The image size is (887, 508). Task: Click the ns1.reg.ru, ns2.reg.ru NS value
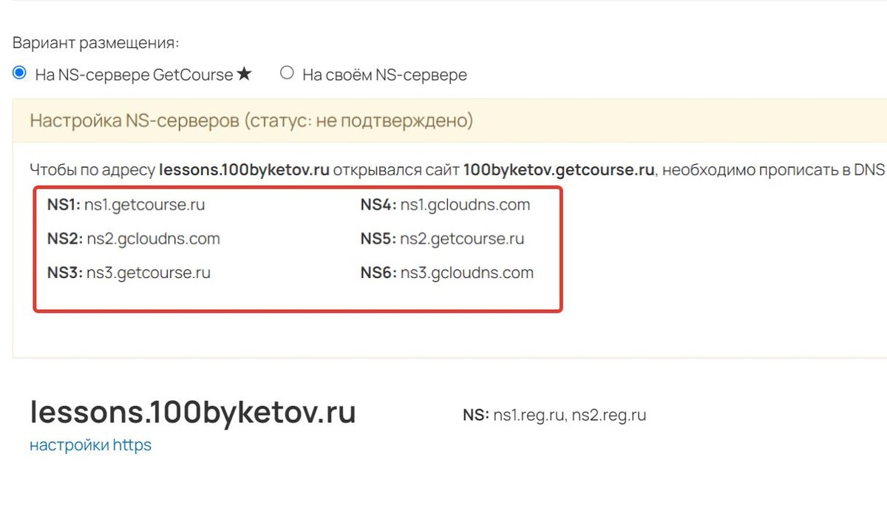click(x=570, y=415)
